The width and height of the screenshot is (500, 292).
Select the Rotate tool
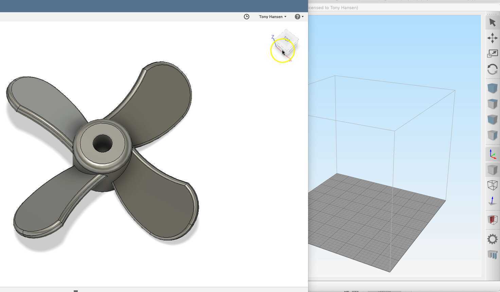coord(492,69)
